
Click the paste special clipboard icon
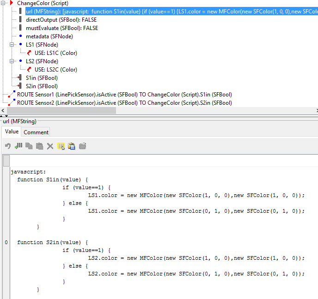pos(72,146)
